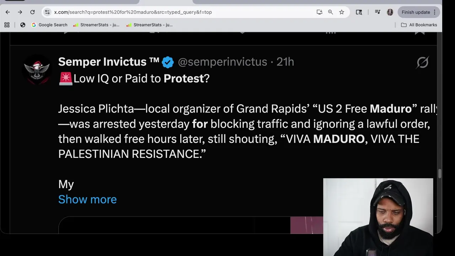Open the @semperinvictus handle link

(x=222, y=62)
